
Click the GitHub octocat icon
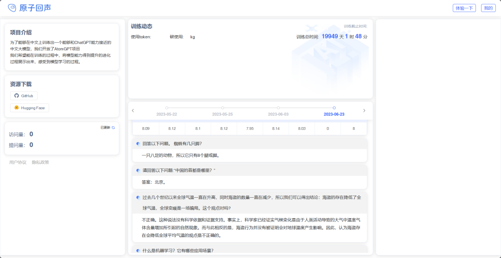click(17, 96)
